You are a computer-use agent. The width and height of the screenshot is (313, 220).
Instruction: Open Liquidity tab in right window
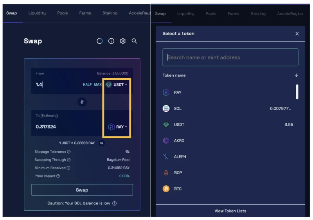pyautogui.click(x=185, y=14)
